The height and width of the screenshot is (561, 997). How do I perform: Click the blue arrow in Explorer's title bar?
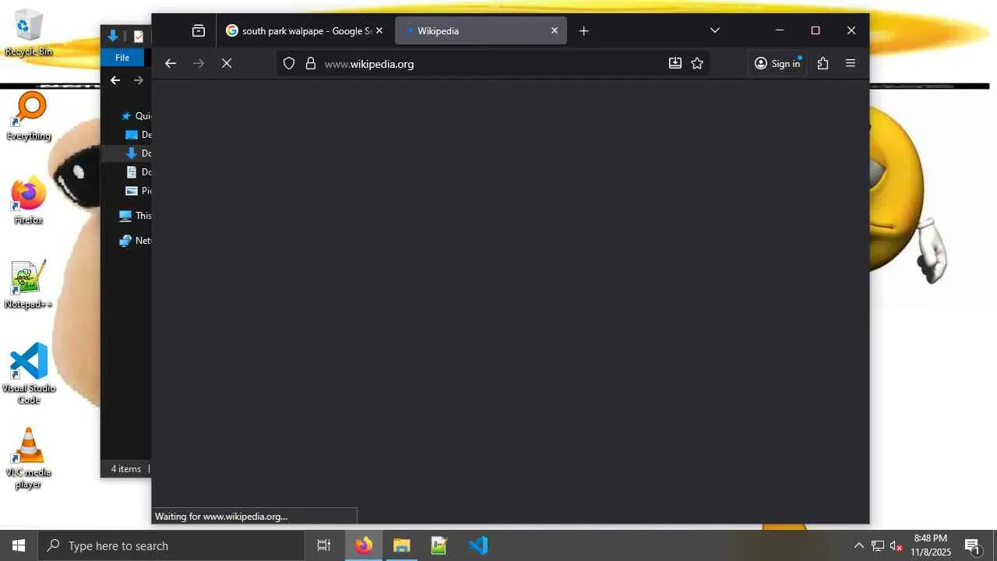coord(113,36)
